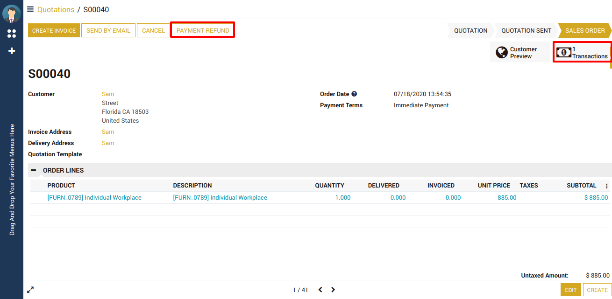
Task: Click the plus icon in sidebar
Action: tap(12, 51)
